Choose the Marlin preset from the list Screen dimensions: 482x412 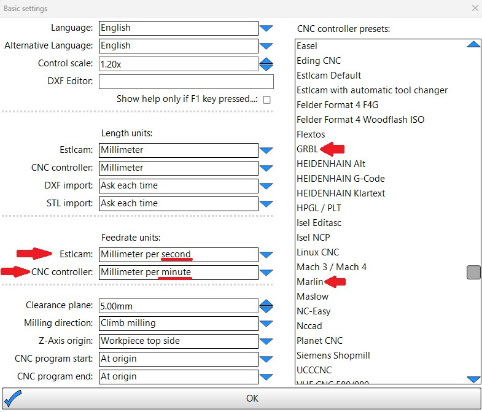[309, 282]
